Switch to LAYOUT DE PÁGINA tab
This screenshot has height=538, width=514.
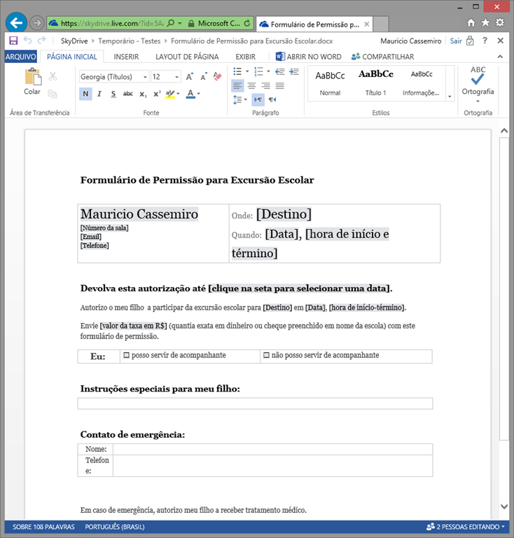[x=187, y=57]
